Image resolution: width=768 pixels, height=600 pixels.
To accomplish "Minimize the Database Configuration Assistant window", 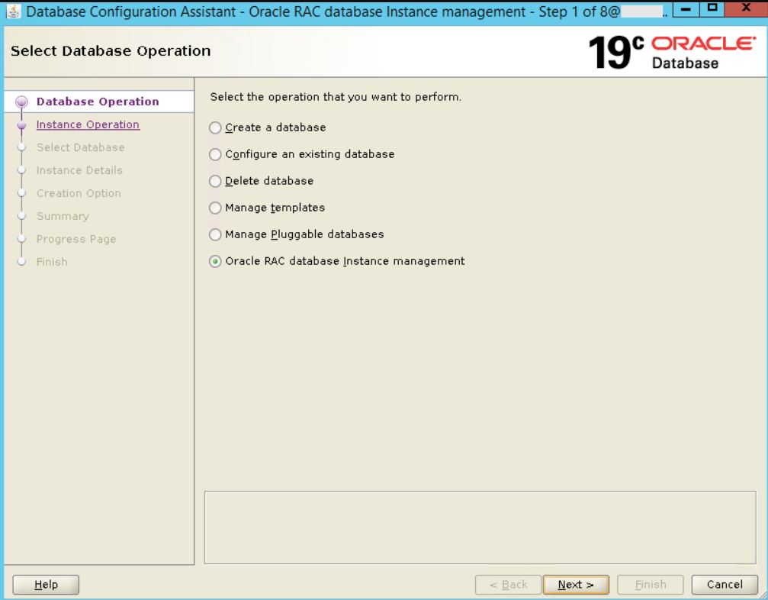I will [x=686, y=9].
